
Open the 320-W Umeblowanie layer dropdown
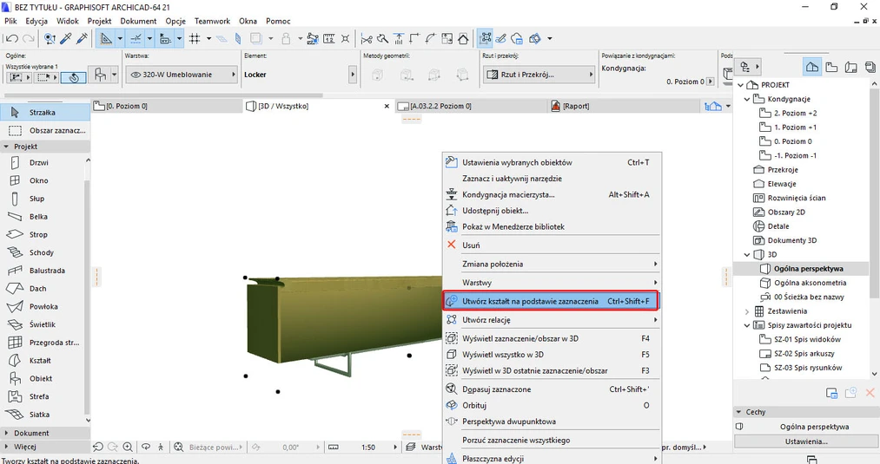click(x=182, y=75)
